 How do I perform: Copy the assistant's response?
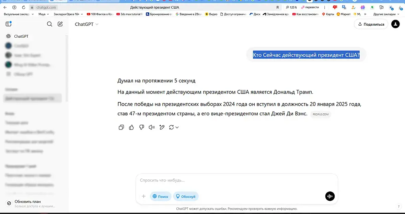point(121,127)
